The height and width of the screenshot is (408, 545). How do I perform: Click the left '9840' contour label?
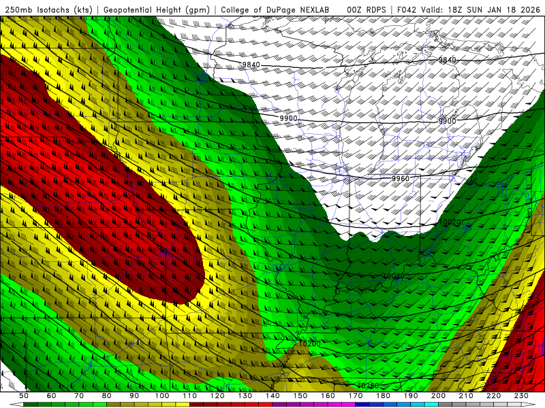coord(251,65)
